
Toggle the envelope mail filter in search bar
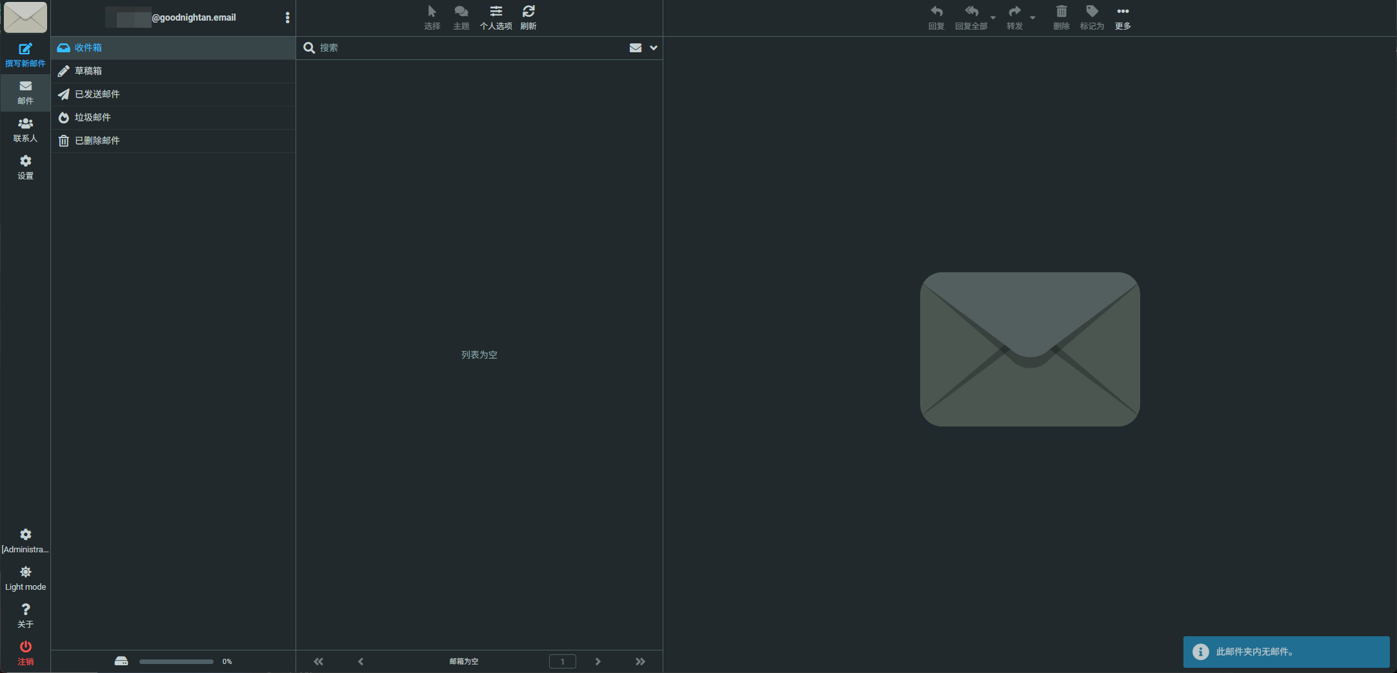coord(635,48)
